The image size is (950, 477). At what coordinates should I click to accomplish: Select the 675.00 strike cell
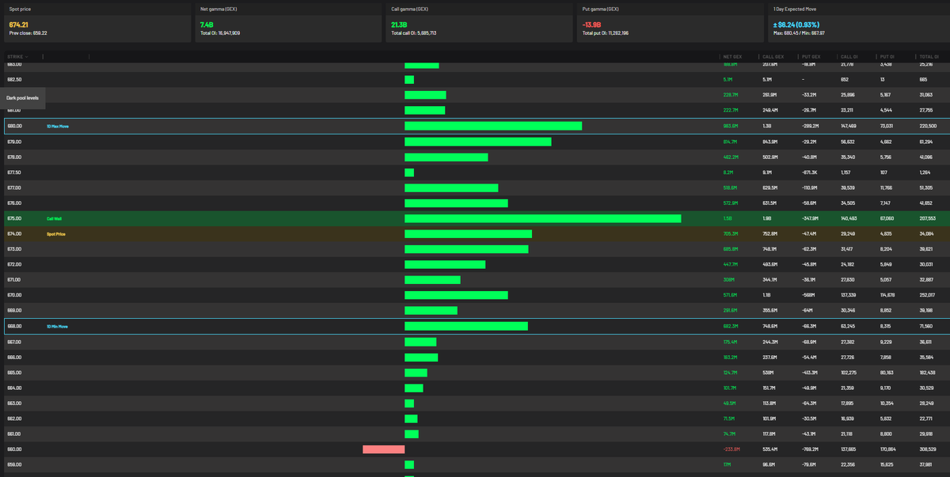[13, 218]
